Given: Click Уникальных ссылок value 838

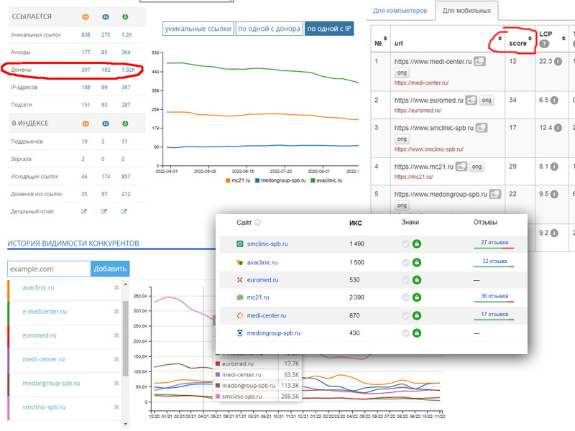Looking at the screenshot, I should [86, 34].
